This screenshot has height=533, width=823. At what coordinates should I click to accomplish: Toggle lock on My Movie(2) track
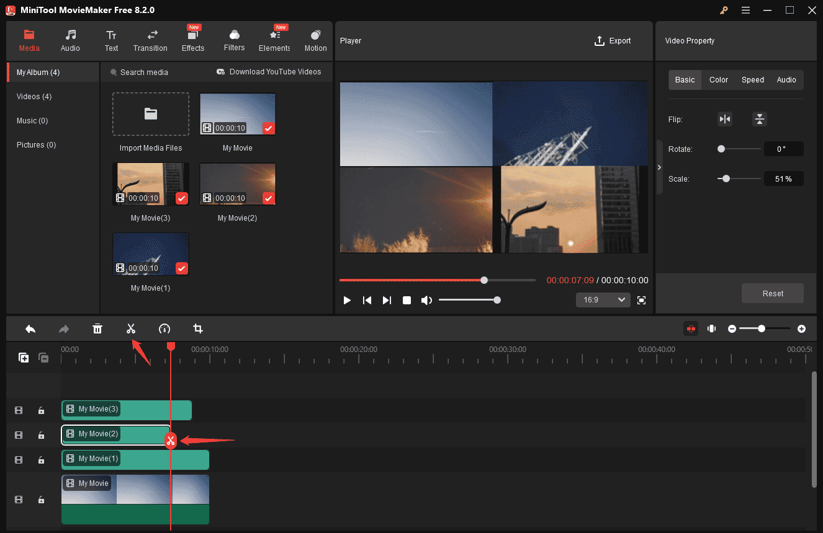point(41,435)
